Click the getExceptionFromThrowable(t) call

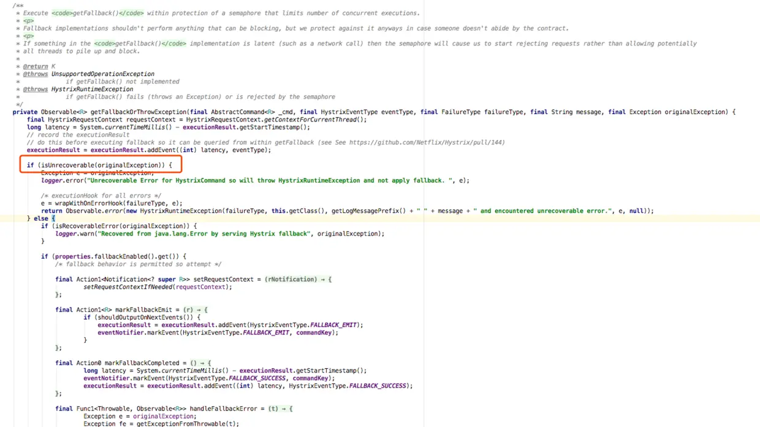point(188,424)
